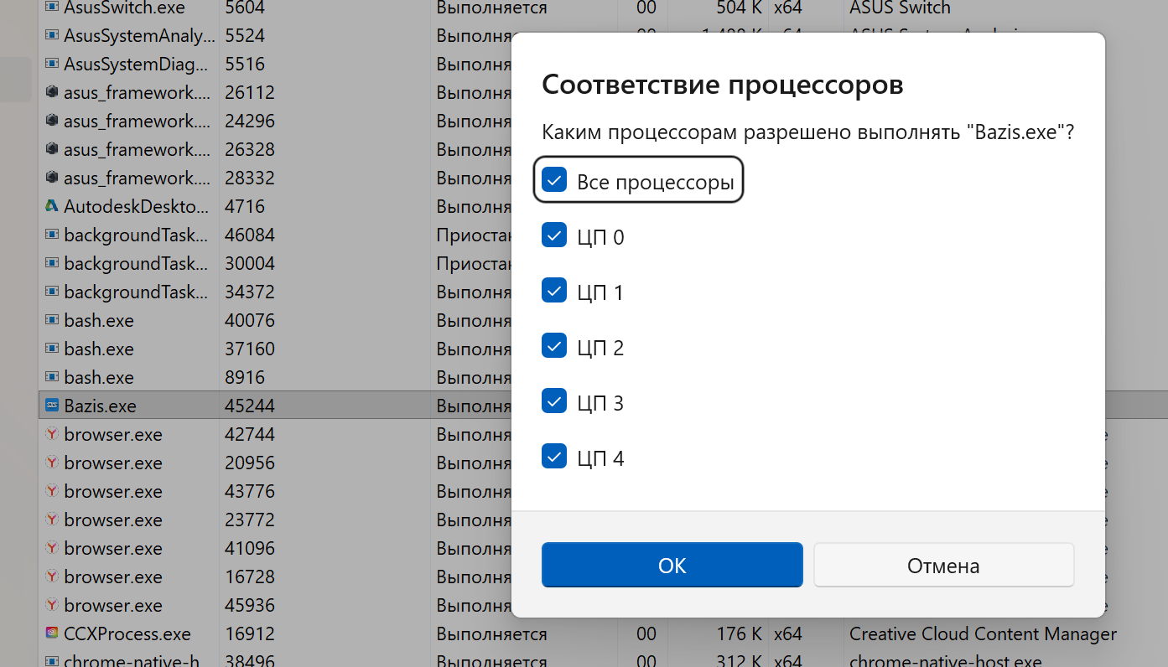Click x64 architecture cell of CCXProcess.exe
1168x667 pixels.
point(787,633)
